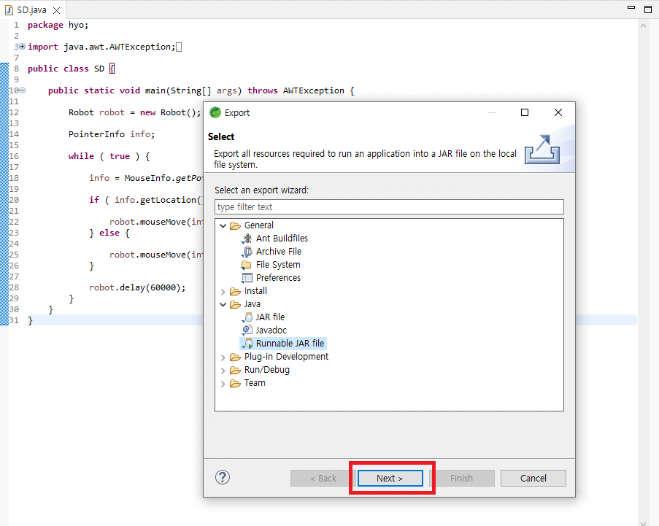This screenshot has height=526, width=659.
Task: Click the type filter text field
Action: point(389,206)
